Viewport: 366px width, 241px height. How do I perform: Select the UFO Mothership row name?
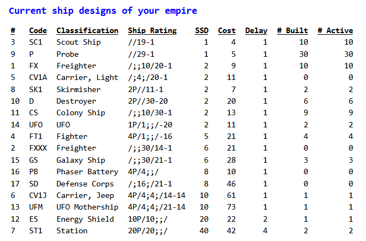click(87, 207)
